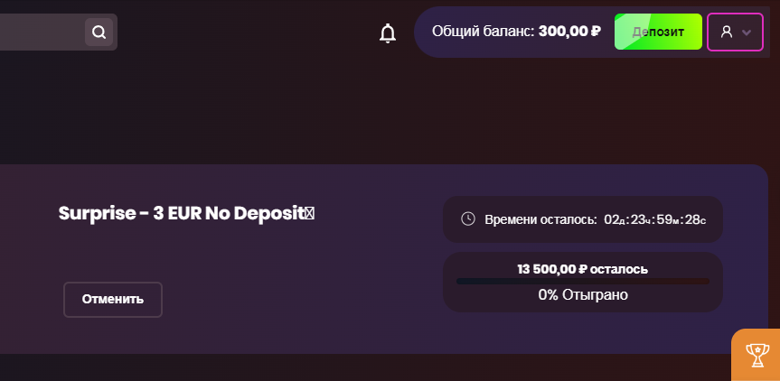Expand the account menu chevron
780x381 pixels.
[x=747, y=33]
